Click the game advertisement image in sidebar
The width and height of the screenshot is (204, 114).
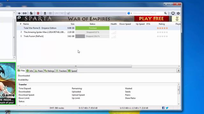[x=8, y=83]
